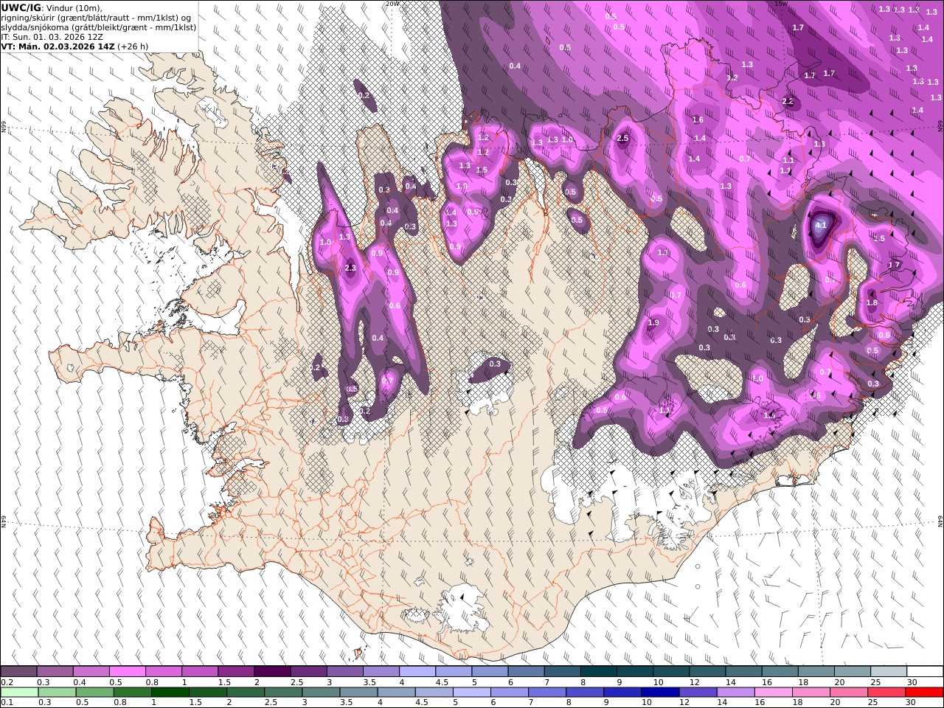The image size is (944, 708).
Task: Pick white snow swatch after the 30 mark
Action: pos(926,672)
